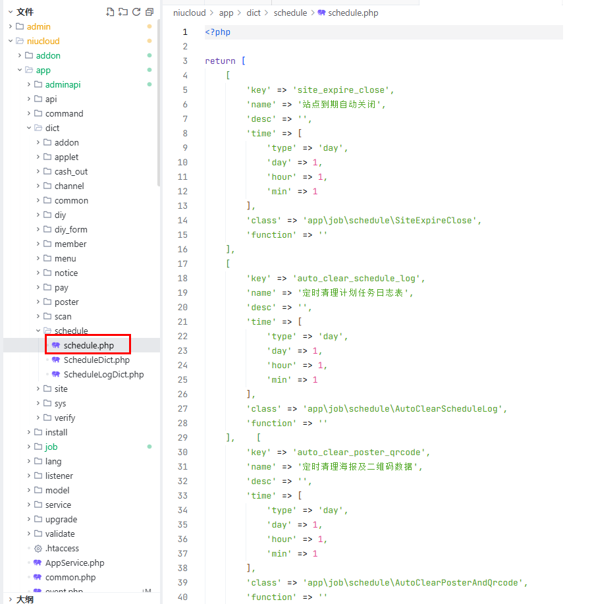Click the PHP icon beside ScheduleDict.php
The image size is (592, 604).
pos(56,360)
